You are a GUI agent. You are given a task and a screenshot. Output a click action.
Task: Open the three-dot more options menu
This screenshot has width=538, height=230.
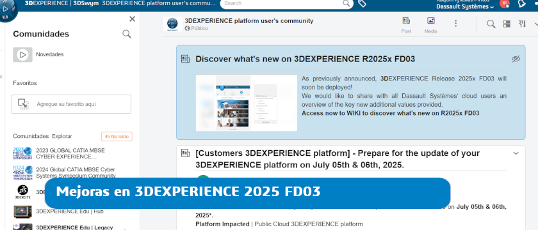tap(455, 23)
